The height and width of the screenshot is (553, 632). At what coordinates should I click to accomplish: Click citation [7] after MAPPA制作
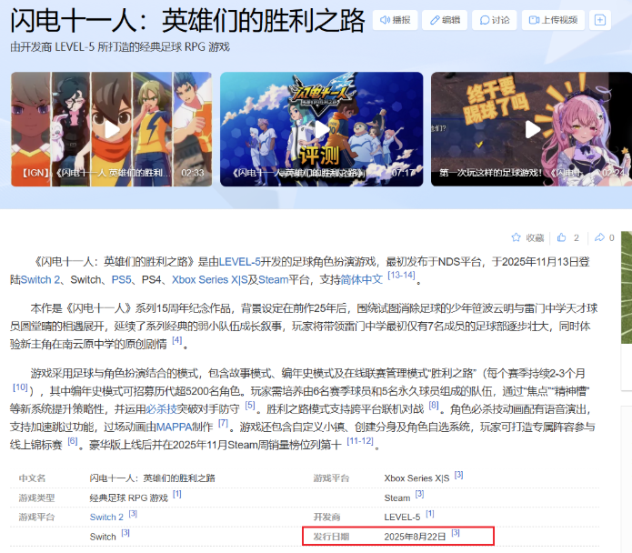click(x=223, y=423)
